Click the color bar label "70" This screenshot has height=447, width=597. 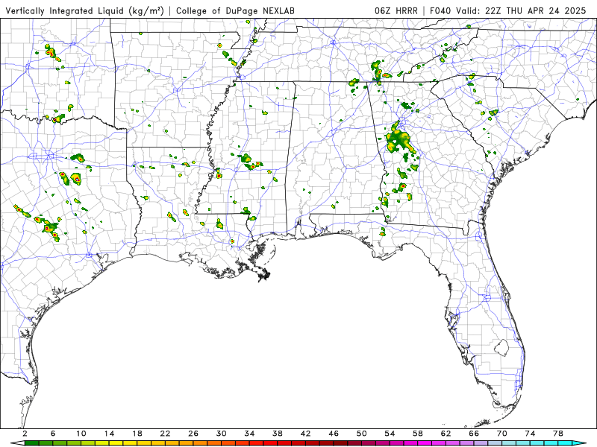tap(502, 434)
